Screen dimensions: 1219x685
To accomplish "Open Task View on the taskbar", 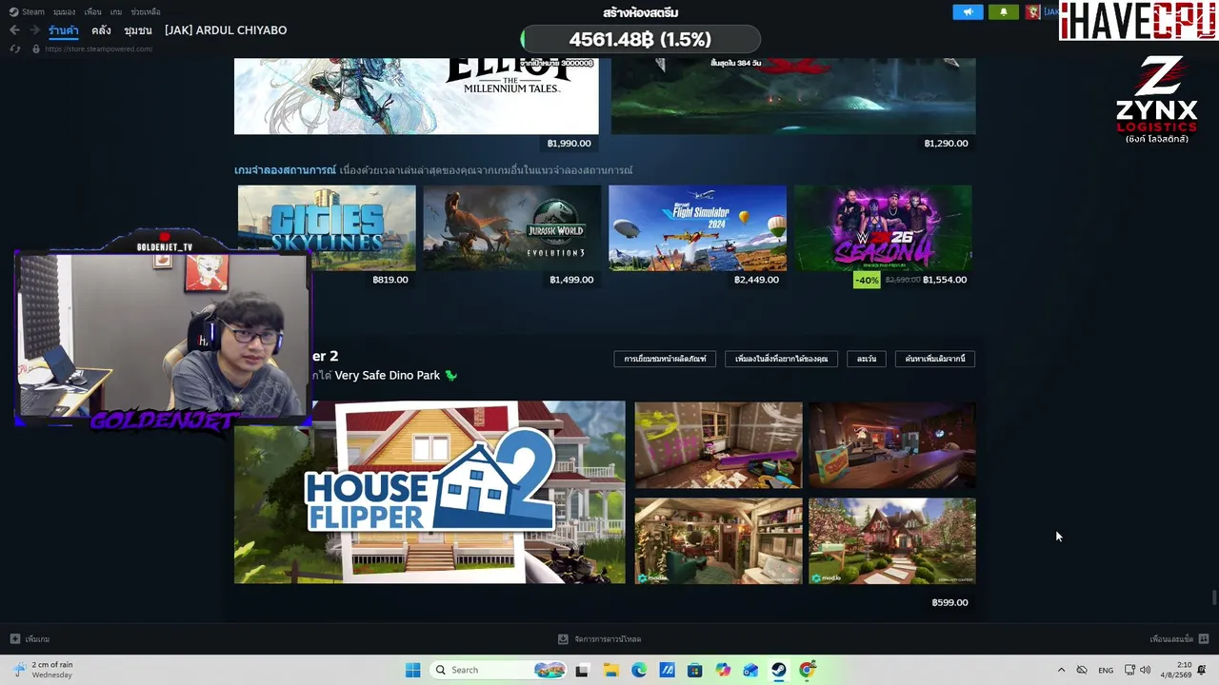I will pos(582,670).
